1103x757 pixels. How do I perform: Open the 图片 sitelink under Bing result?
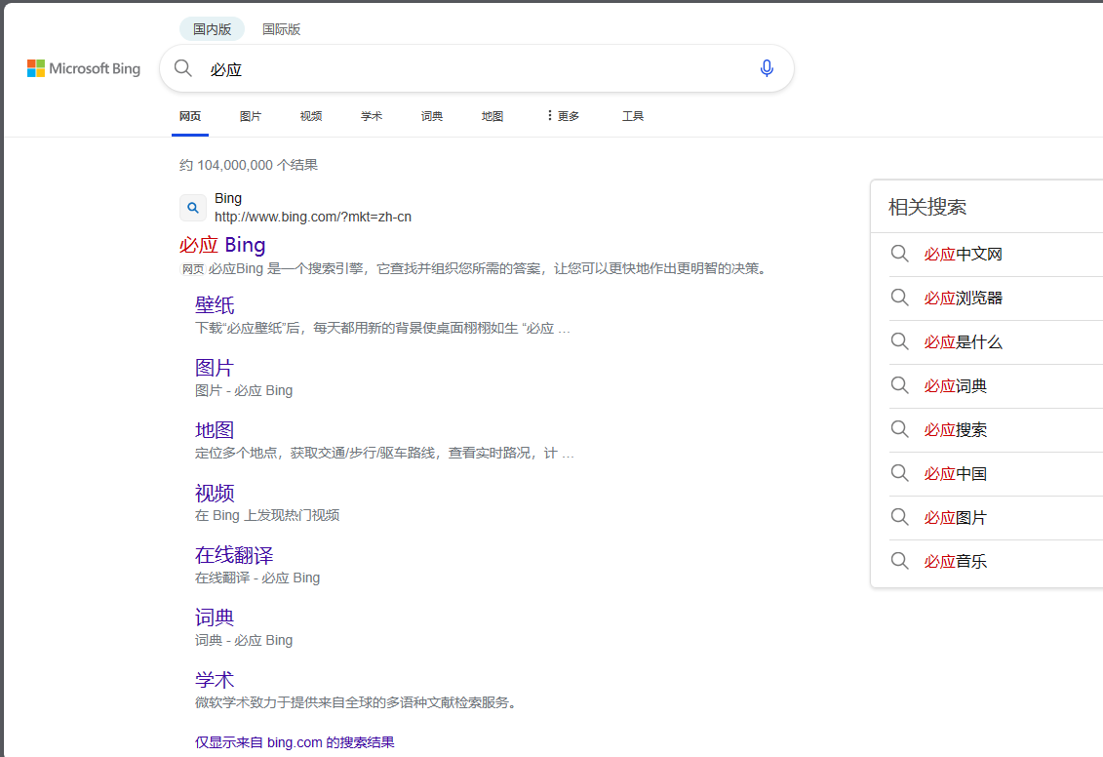click(x=215, y=367)
